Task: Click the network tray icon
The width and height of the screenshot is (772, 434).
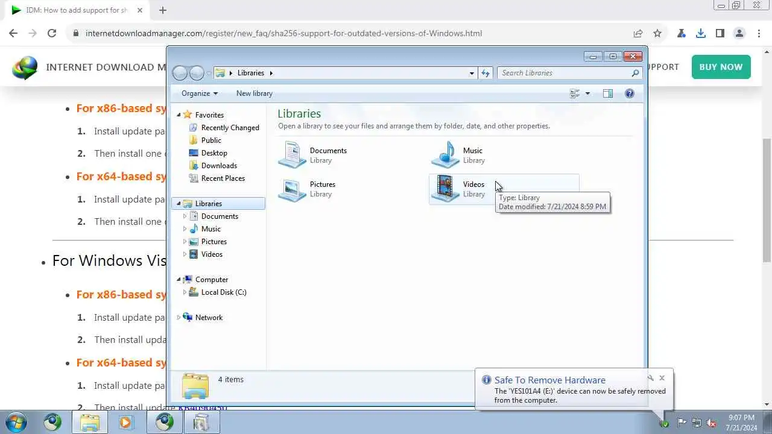Action: click(x=697, y=423)
